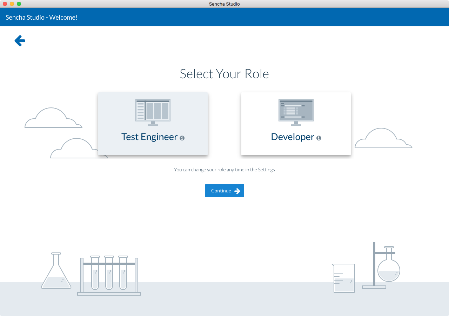Click the Developer monitor illustration
The width and height of the screenshot is (449, 316).
(296, 112)
